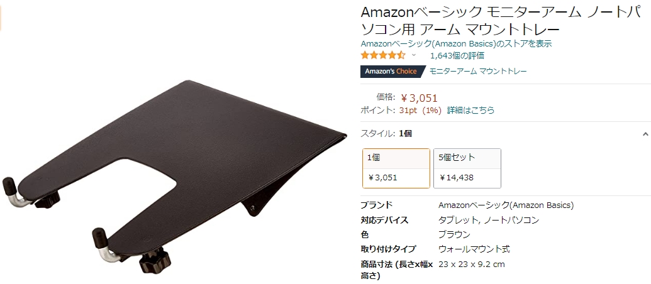Viewport: 651px width, 284px height.
Task: Open モニターアーム マウントトレー category link
Action: [478, 71]
